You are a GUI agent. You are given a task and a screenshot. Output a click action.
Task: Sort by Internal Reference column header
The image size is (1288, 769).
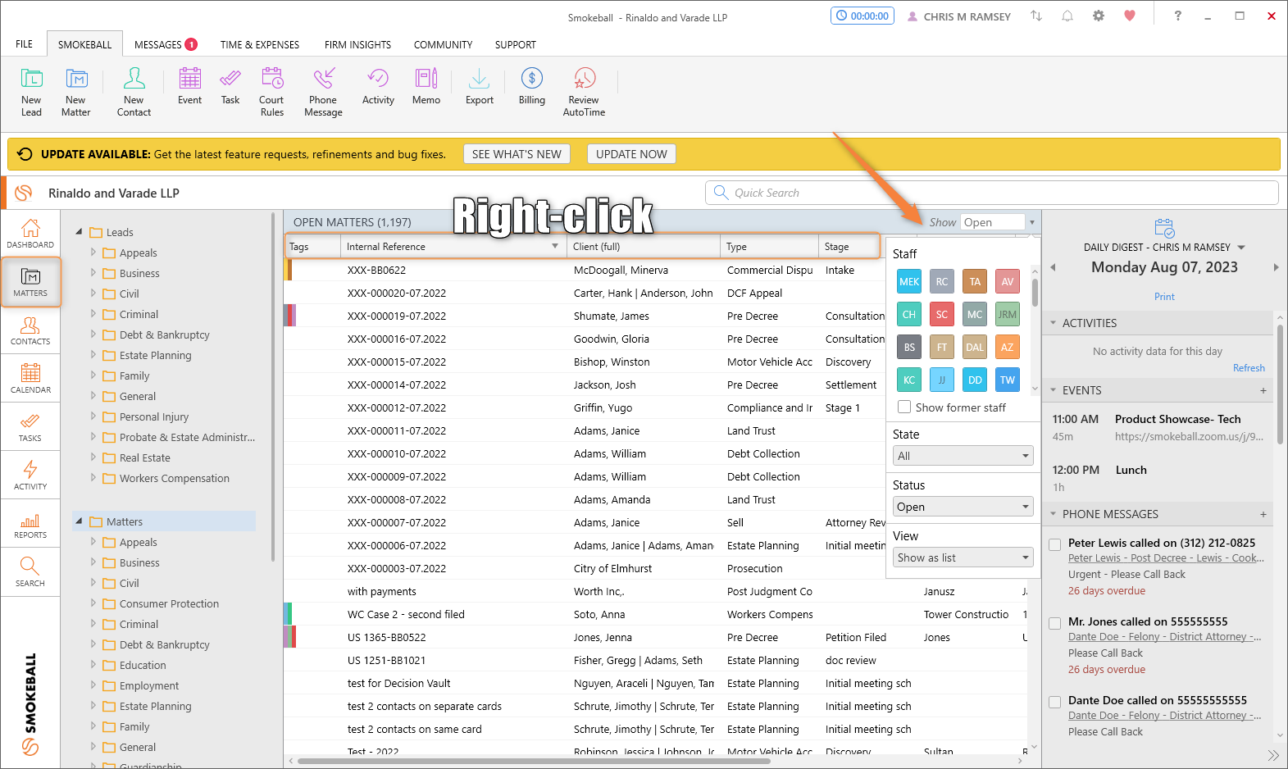click(x=453, y=246)
